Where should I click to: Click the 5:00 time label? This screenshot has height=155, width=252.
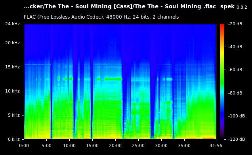click(47, 146)
